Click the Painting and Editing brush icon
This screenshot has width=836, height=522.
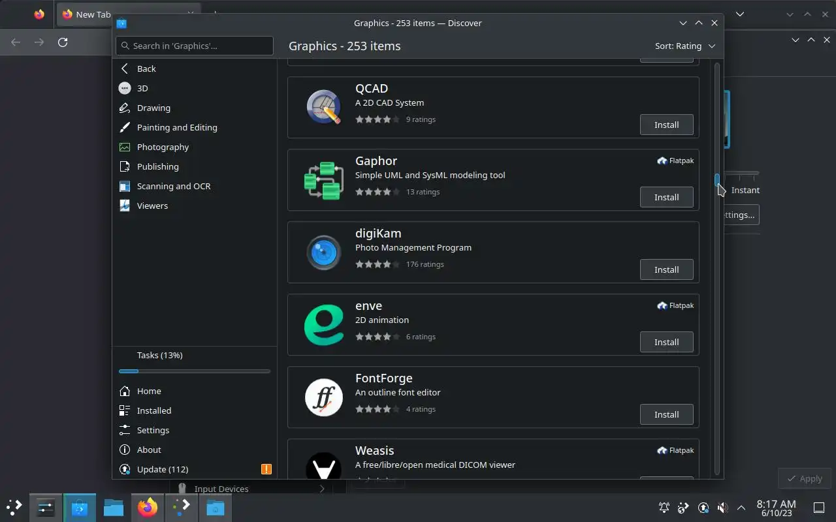point(125,127)
